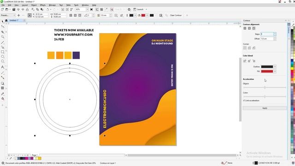Viewport: 295px width, 166px height.
Task: Click the Clear Contour button
Action: point(176,15)
